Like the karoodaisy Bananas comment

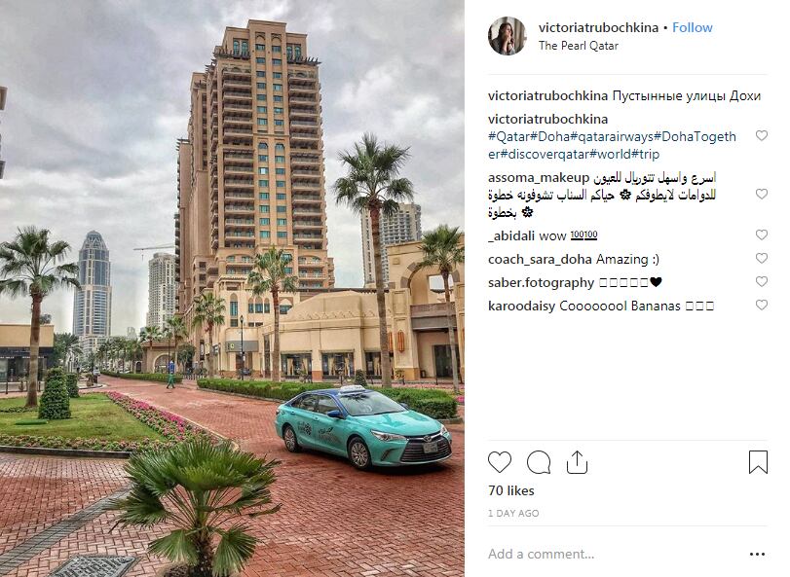762,305
